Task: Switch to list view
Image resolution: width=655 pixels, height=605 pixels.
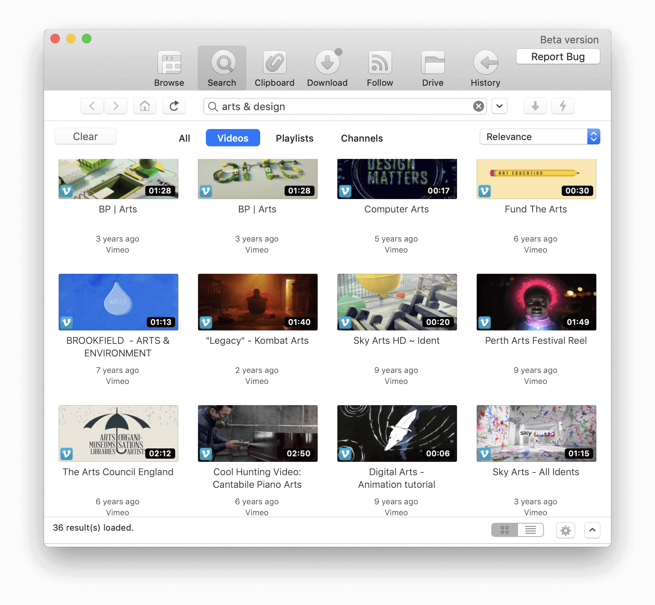Action: tap(531, 530)
